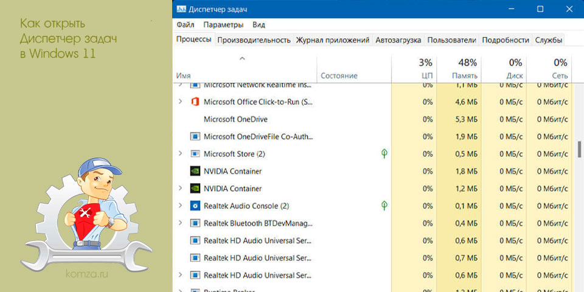Image resolution: width=584 pixels, height=292 pixels.
Task: Sort by ЦП column header showing 3%
Action: pos(414,69)
